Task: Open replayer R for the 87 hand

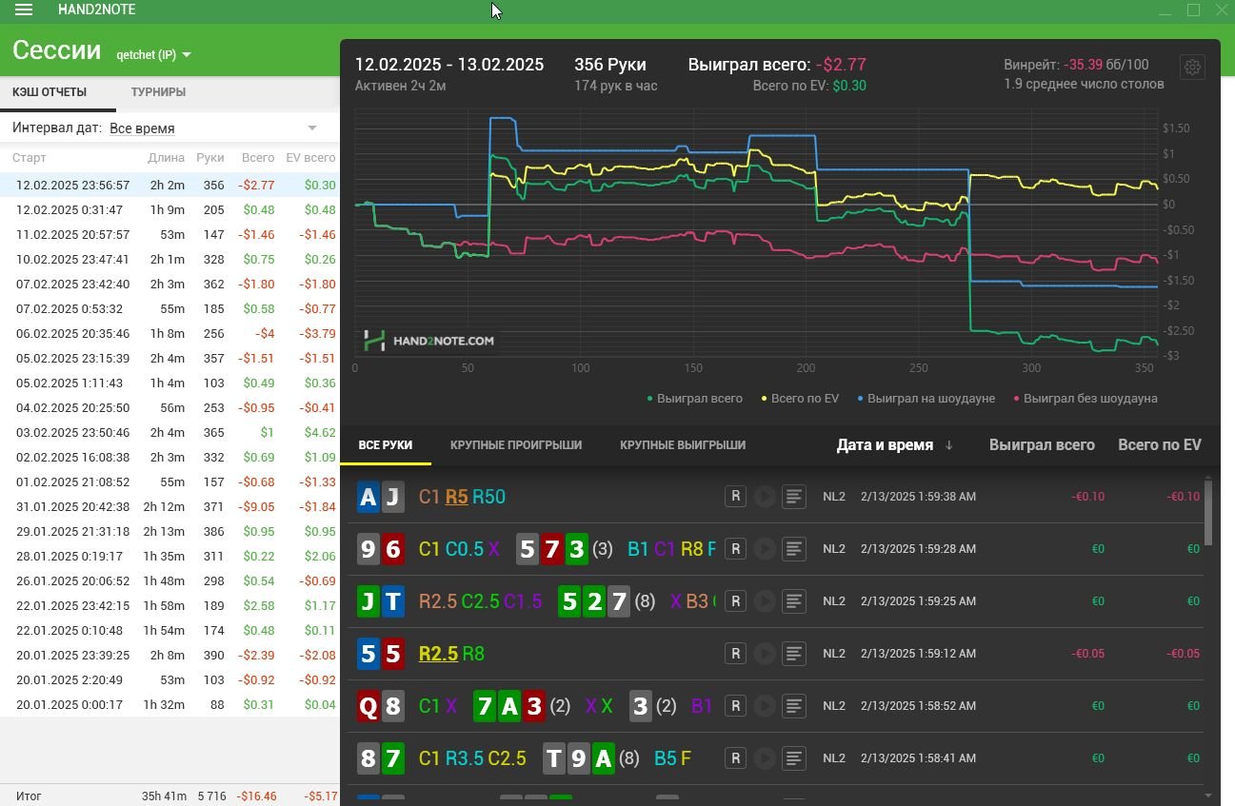Action: coord(735,757)
